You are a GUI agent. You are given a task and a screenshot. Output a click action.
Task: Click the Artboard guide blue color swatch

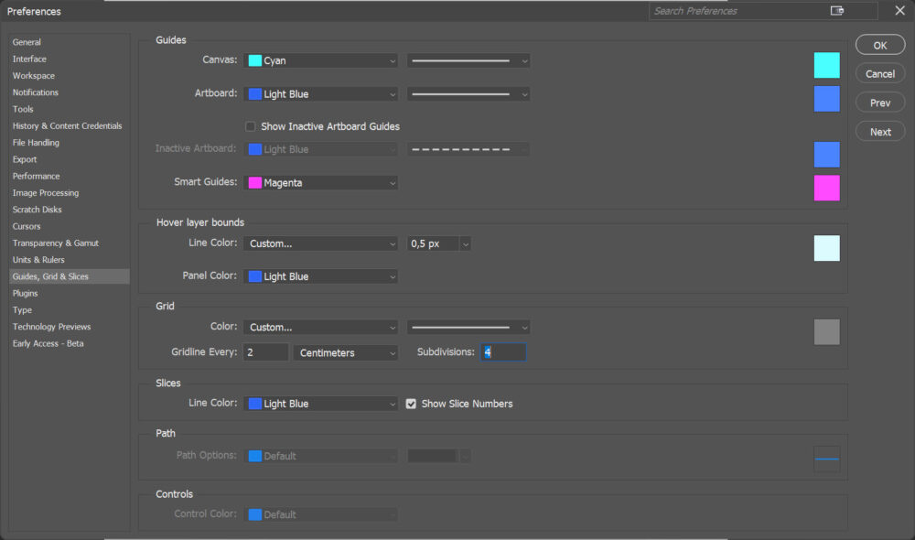[x=826, y=99]
